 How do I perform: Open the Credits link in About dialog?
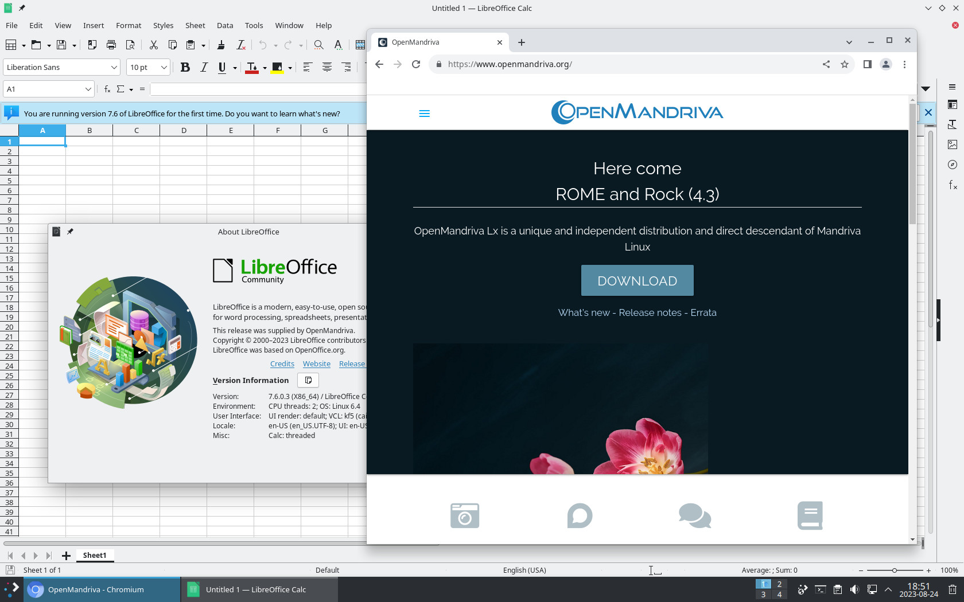282,363
